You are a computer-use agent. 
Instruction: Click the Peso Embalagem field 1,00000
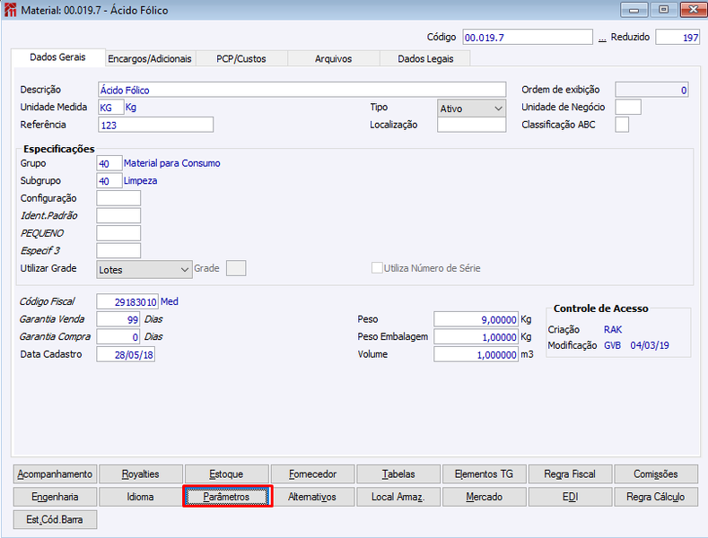click(x=476, y=337)
